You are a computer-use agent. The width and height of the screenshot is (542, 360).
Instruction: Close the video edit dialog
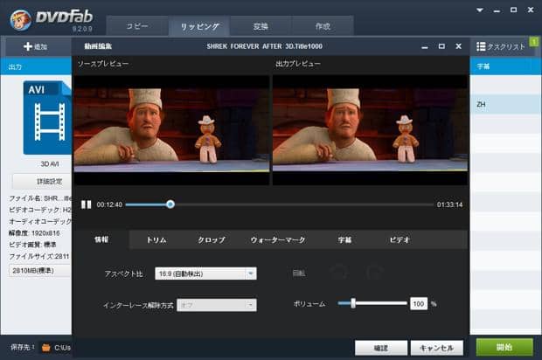[x=458, y=46]
